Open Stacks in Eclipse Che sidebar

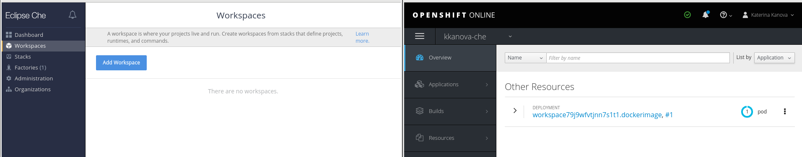point(44,57)
